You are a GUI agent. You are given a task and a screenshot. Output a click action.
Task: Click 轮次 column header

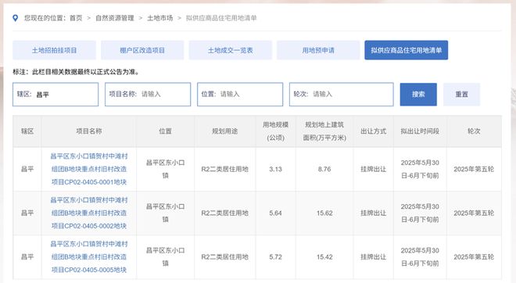[x=474, y=131]
